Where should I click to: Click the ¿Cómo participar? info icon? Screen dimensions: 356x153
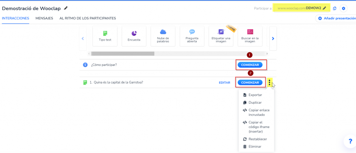[85, 65]
